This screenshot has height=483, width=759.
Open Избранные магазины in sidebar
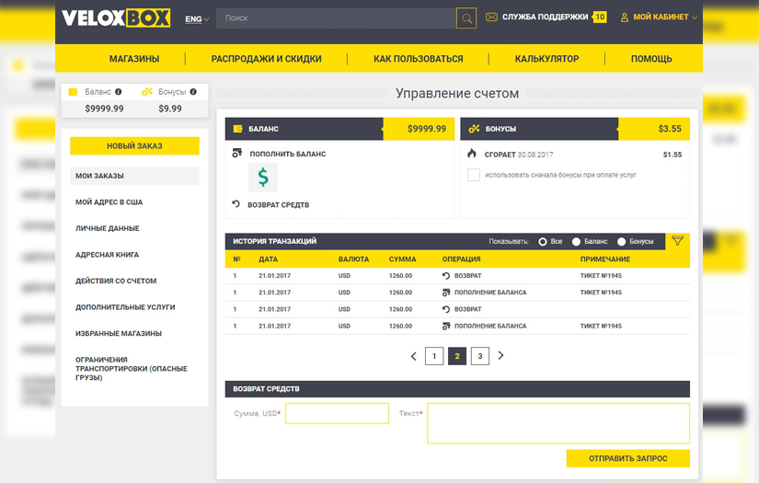(x=119, y=333)
